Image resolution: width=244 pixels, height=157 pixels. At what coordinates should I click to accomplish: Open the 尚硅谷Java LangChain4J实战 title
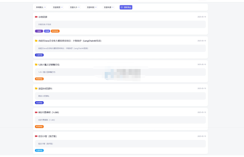click(70, 41)
